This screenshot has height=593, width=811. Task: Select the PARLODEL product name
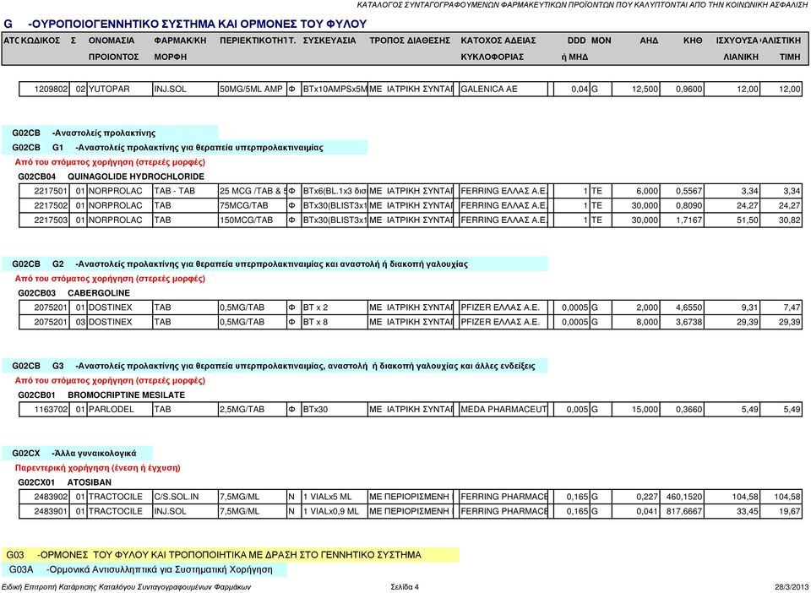[x=120, y=409]
